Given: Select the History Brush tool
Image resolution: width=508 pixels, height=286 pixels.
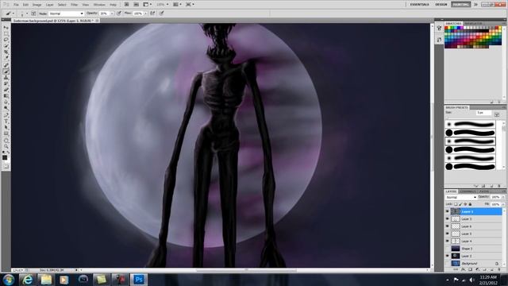Looking at the screenshot, I should [x=6, y=83].
